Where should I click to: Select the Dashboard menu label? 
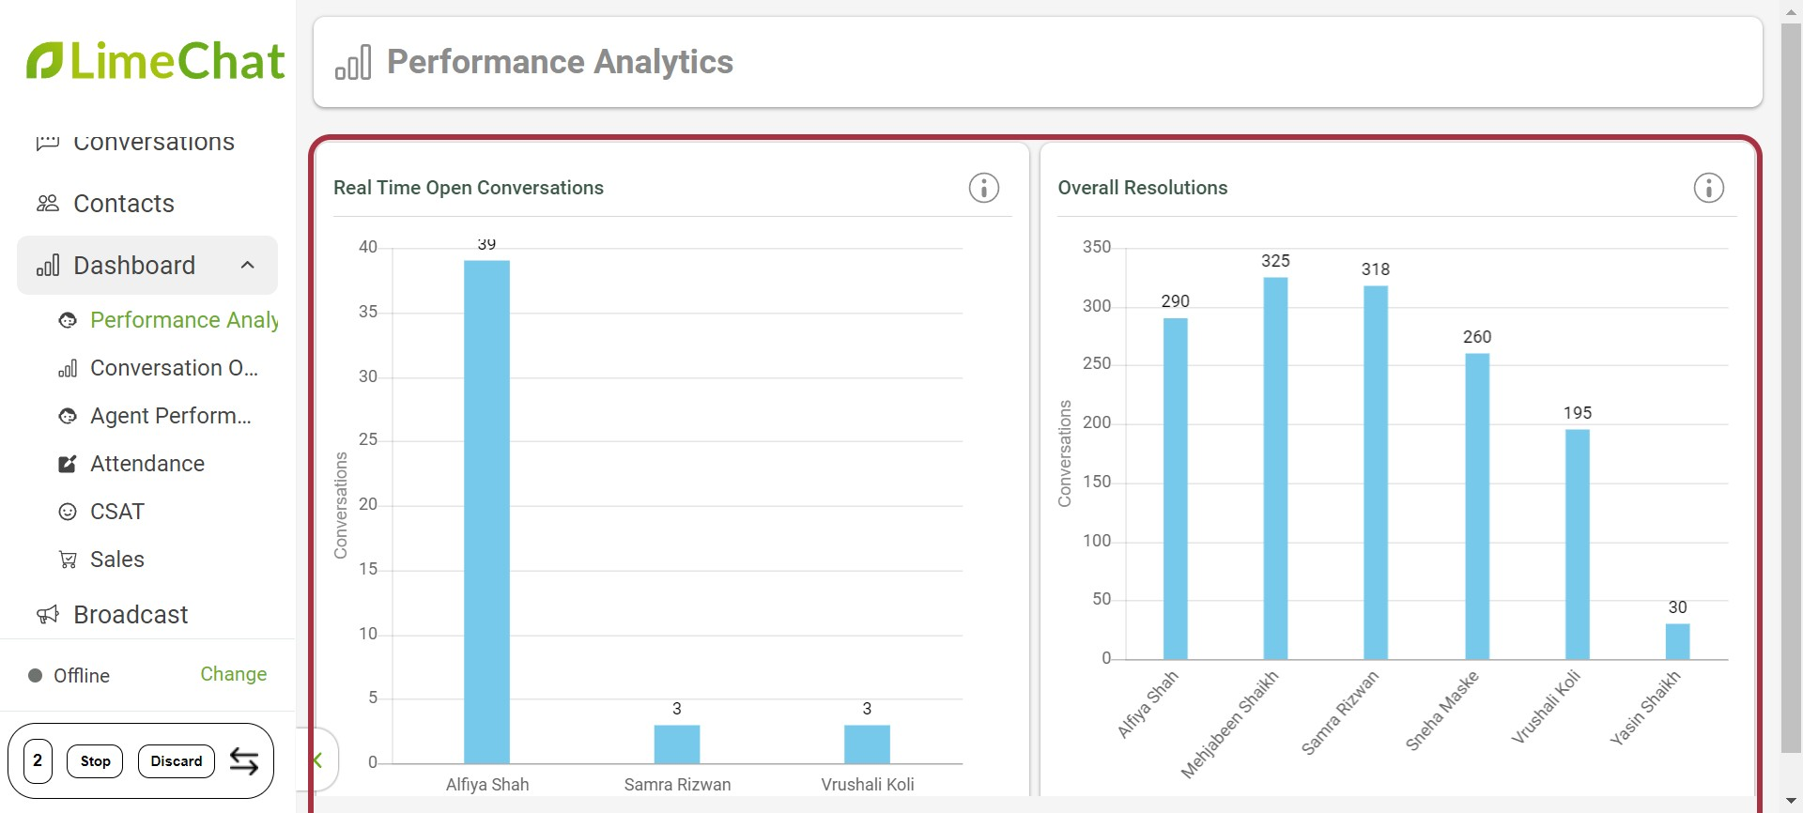(x=134, y=266)
